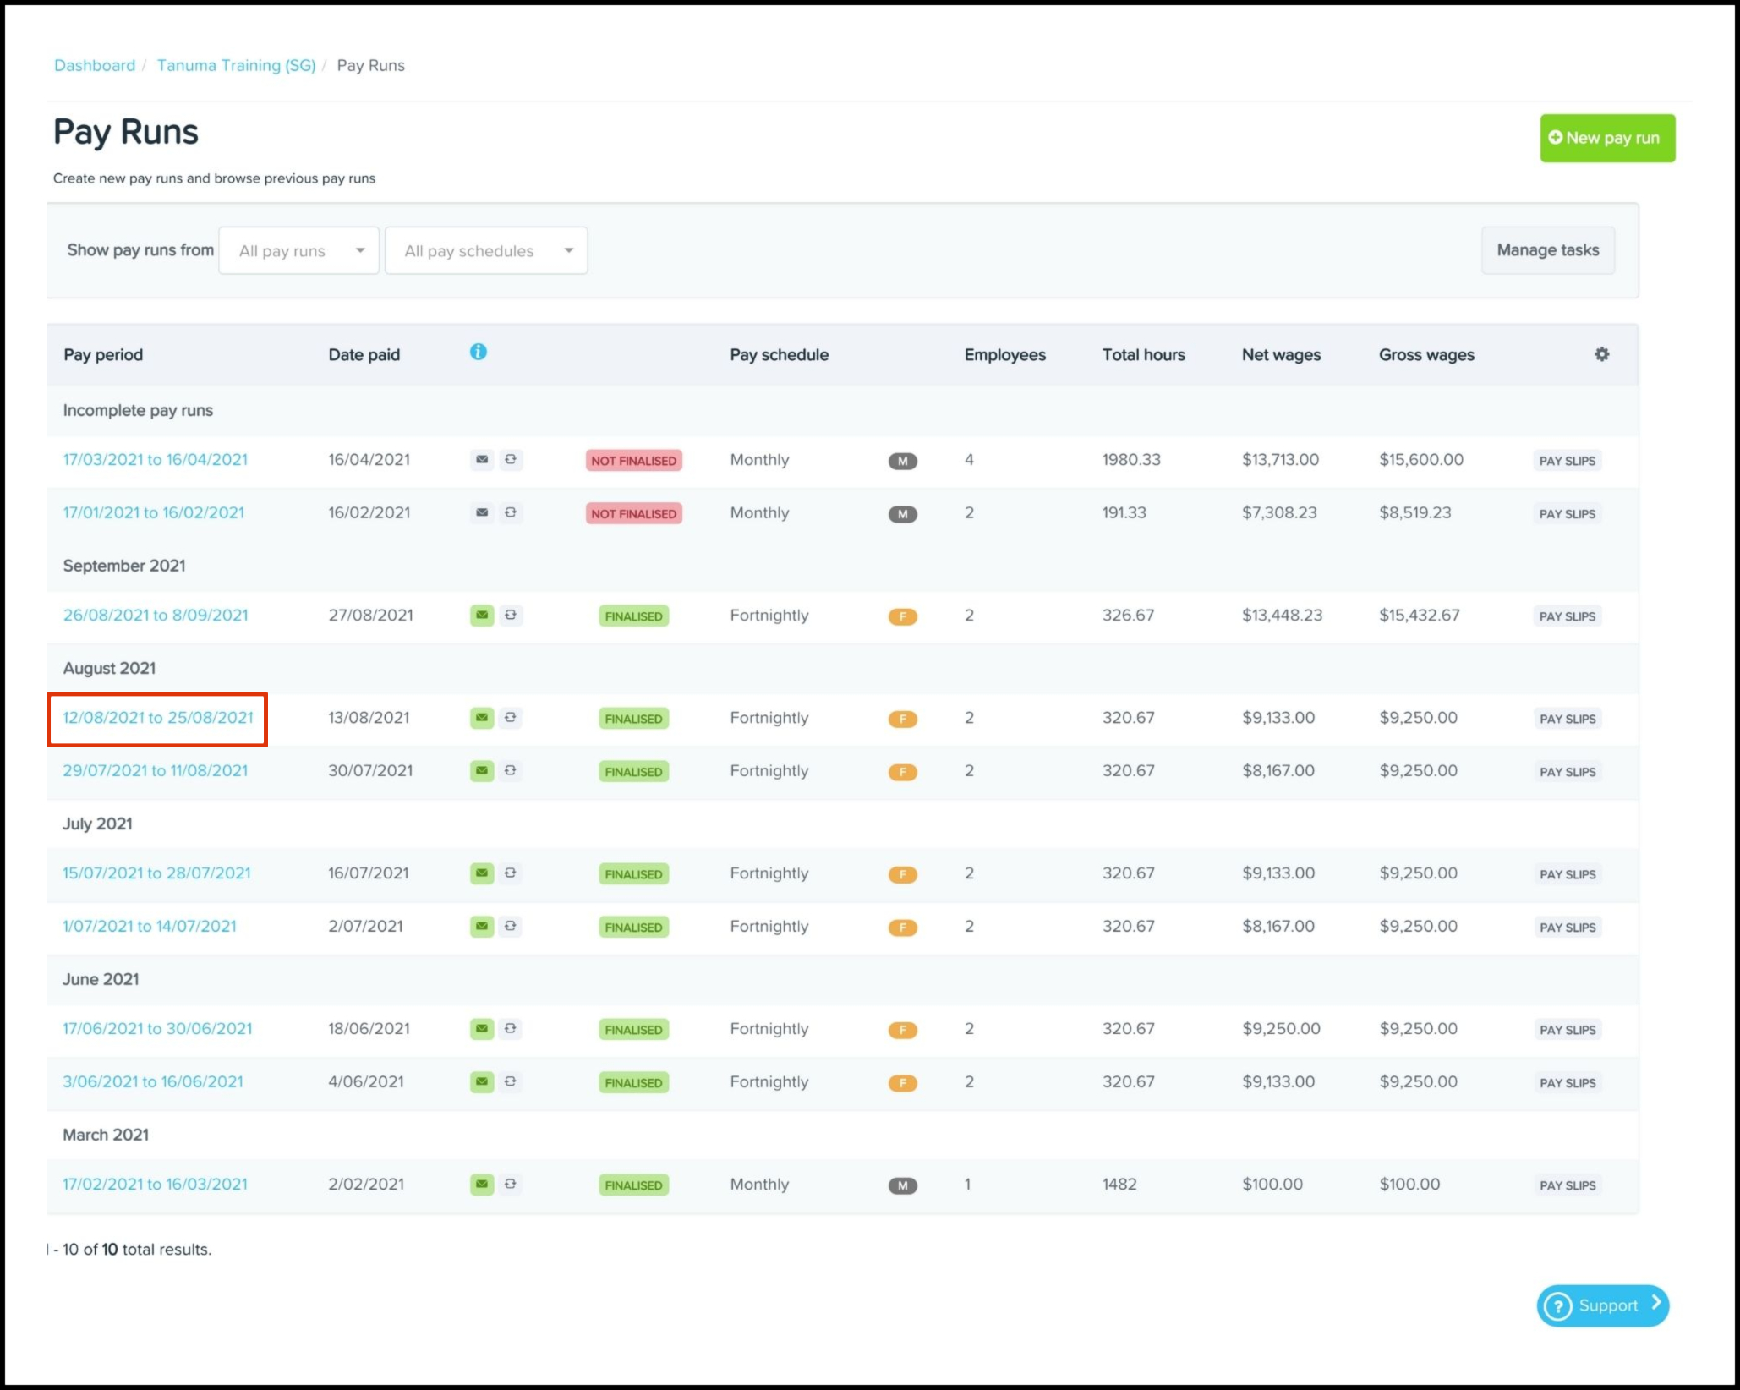Viewport: 1740px width, 1390px height.
Task: Open the All pay runs dropdown
Action: tap(298, 250)
